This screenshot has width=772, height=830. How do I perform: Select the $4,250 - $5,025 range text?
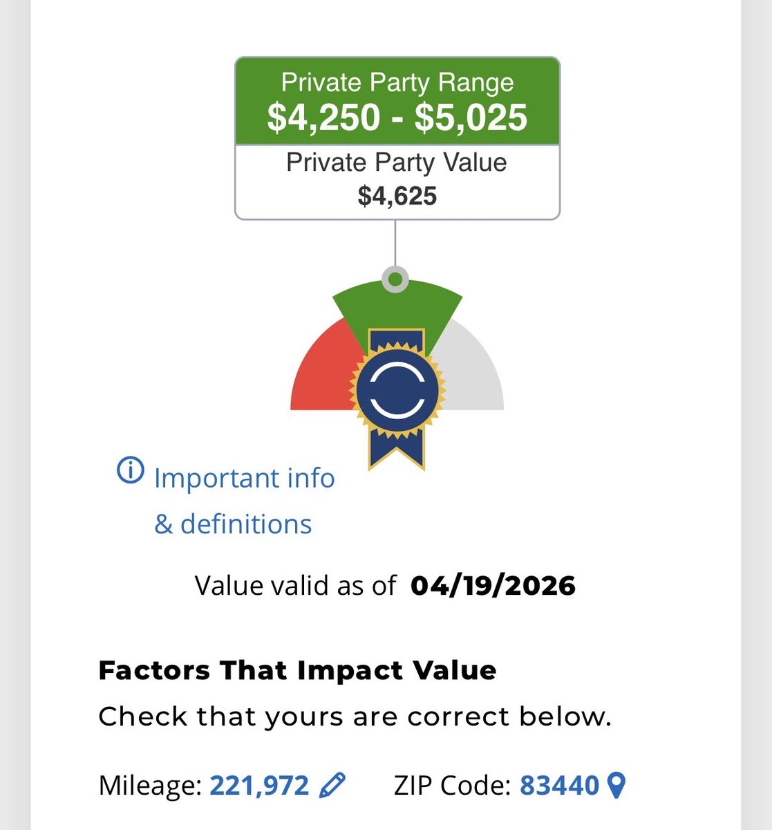coord(397,117)
